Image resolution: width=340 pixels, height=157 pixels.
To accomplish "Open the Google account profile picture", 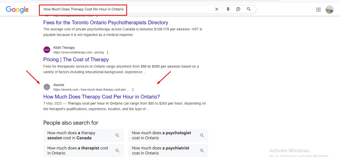I will [x=329, y=10].
